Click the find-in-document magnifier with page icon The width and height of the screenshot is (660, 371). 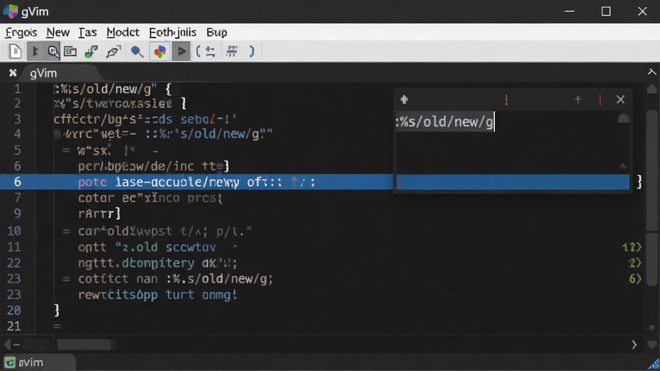[53, 52]
